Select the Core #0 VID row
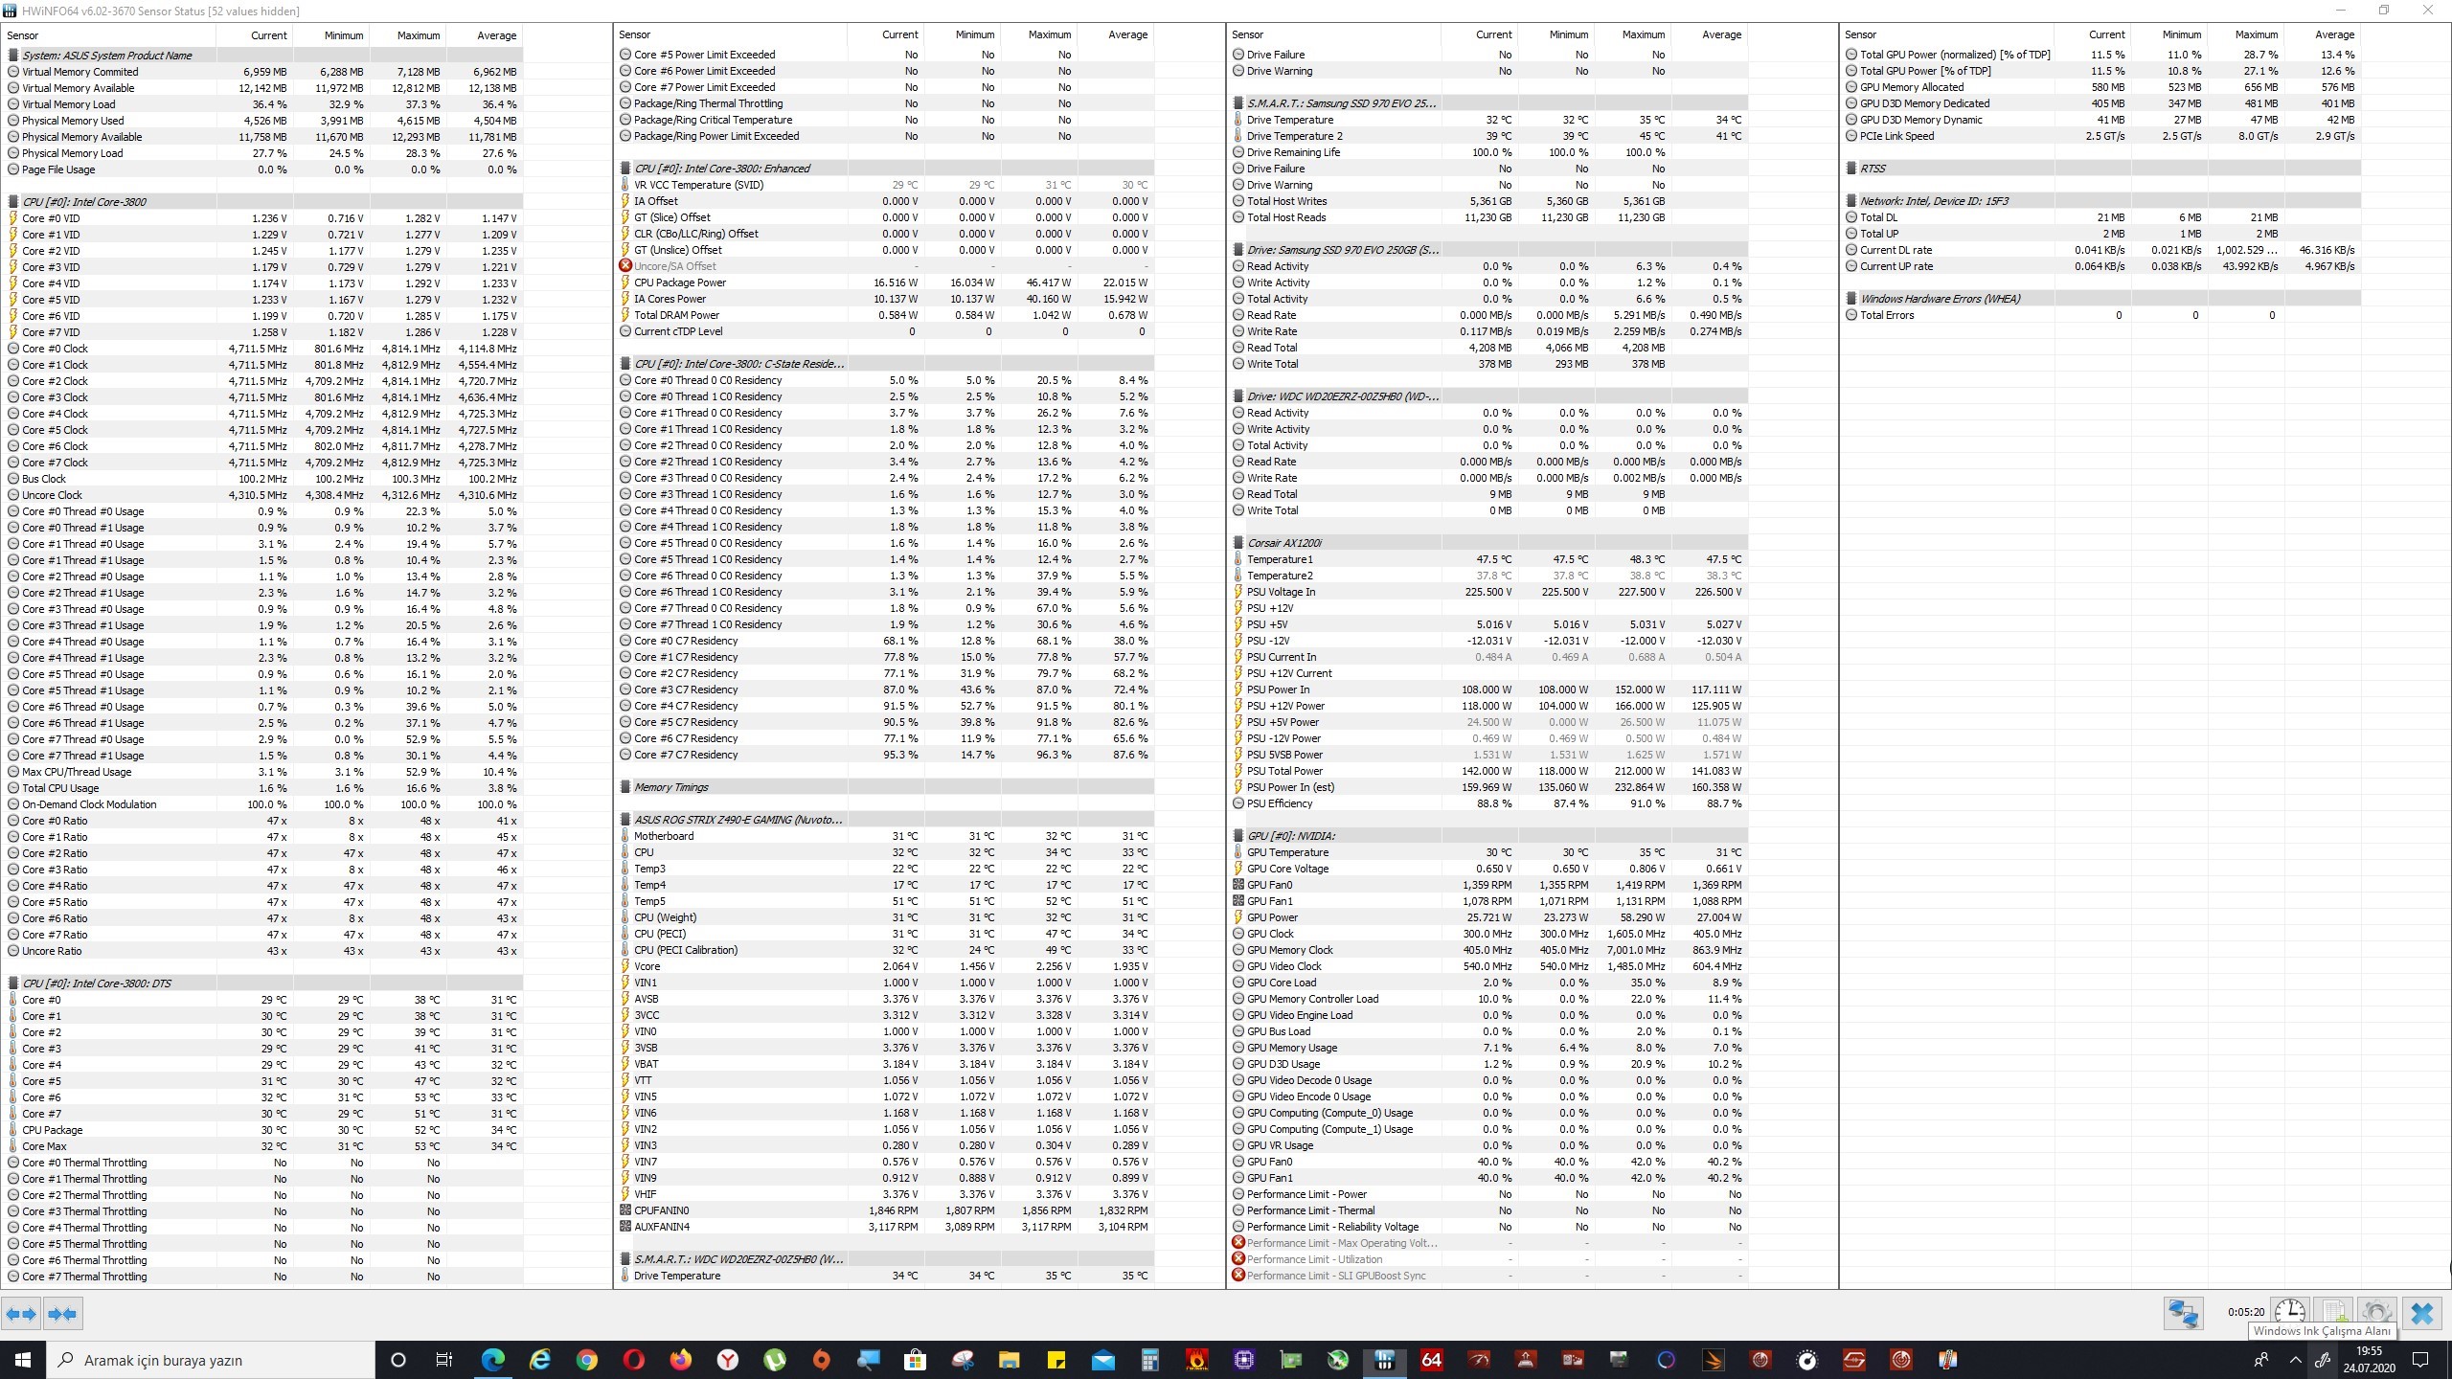Screen dimensions: 2452x1379 pos(261,218)
